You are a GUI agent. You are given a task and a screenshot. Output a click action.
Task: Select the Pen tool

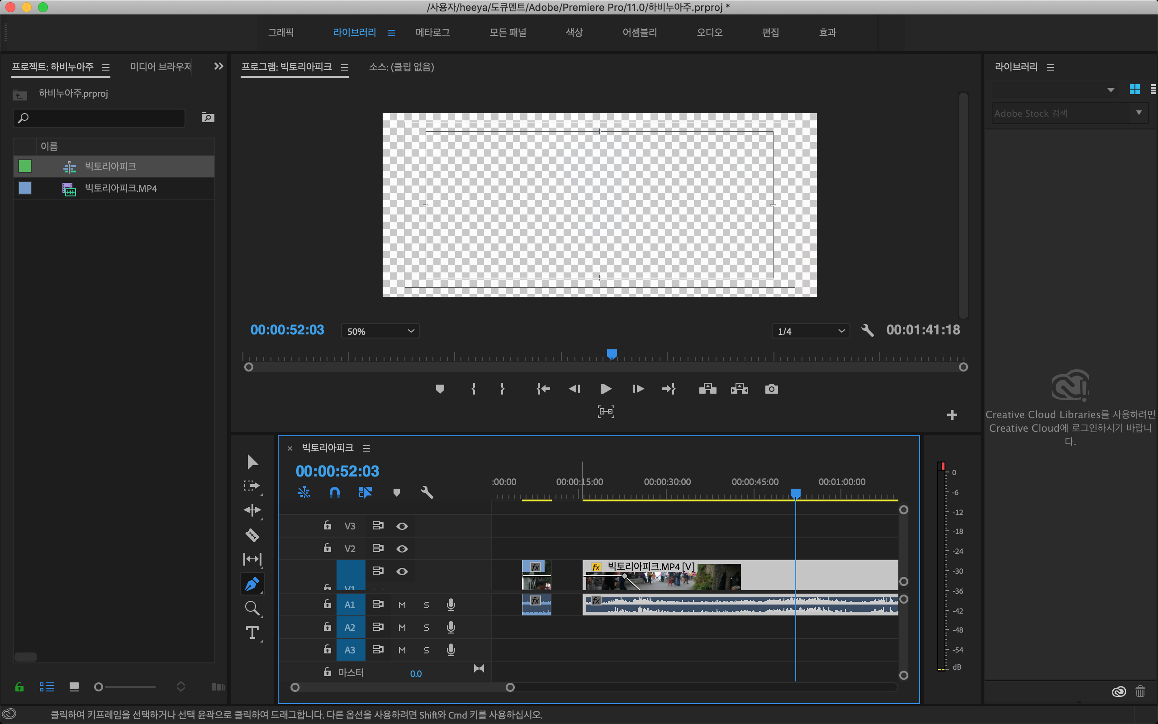click(252, 584)
